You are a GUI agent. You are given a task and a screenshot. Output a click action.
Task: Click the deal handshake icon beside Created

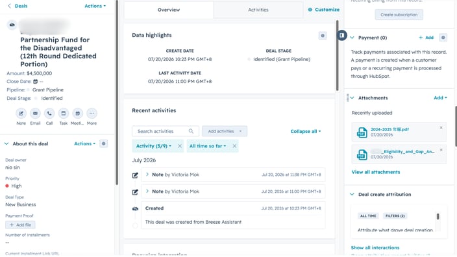135,208
